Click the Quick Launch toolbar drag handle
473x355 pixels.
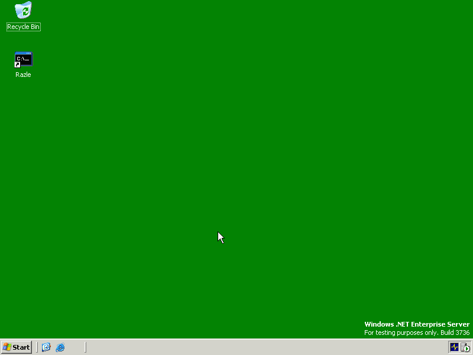coord(38,347)
